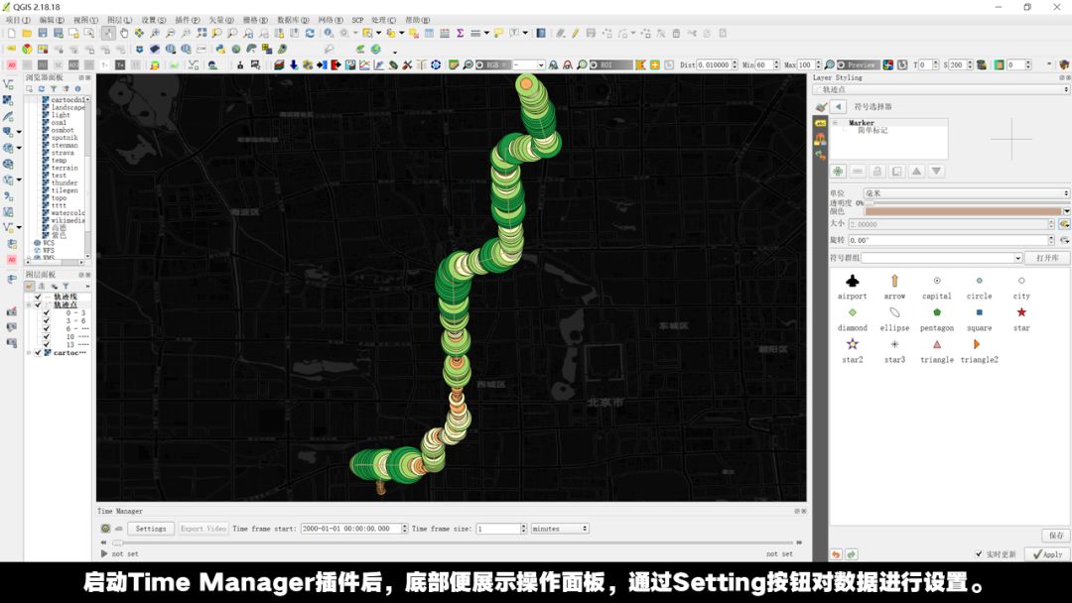This screenshot has width=1072, height=603.
Task: Click the Time Manager Settings button
Action: 151,529
